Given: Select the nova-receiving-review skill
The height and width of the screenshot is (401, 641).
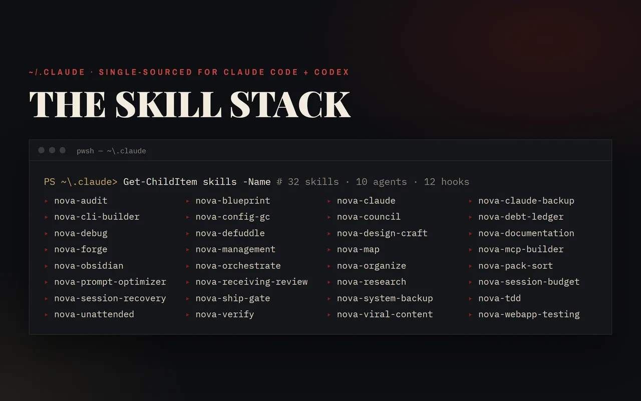Looking at the screenshot, I should pos(251,282).
